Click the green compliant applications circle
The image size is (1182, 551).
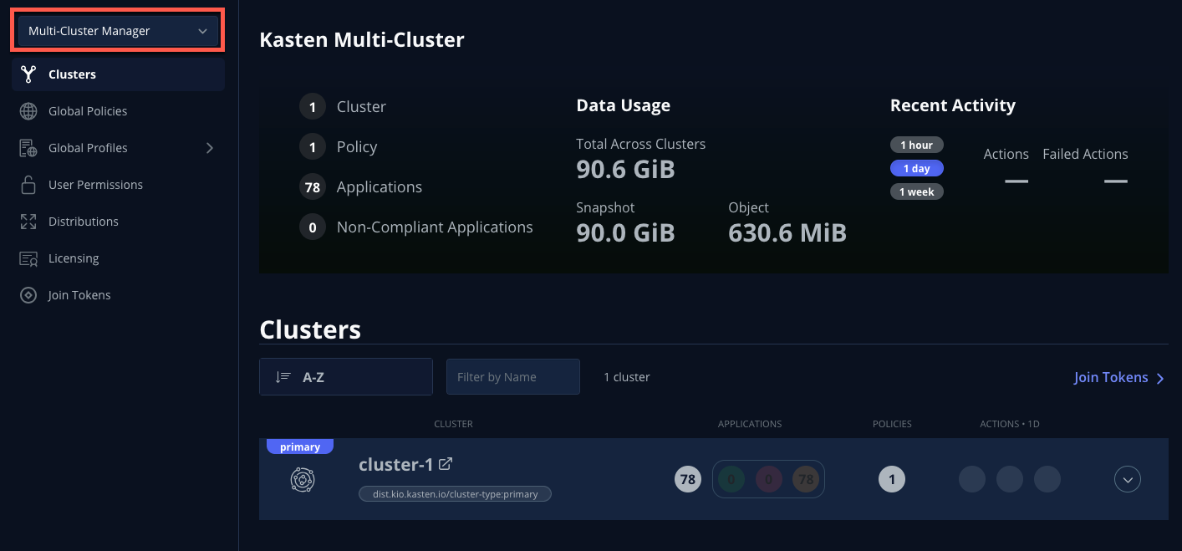pos(731,479)
